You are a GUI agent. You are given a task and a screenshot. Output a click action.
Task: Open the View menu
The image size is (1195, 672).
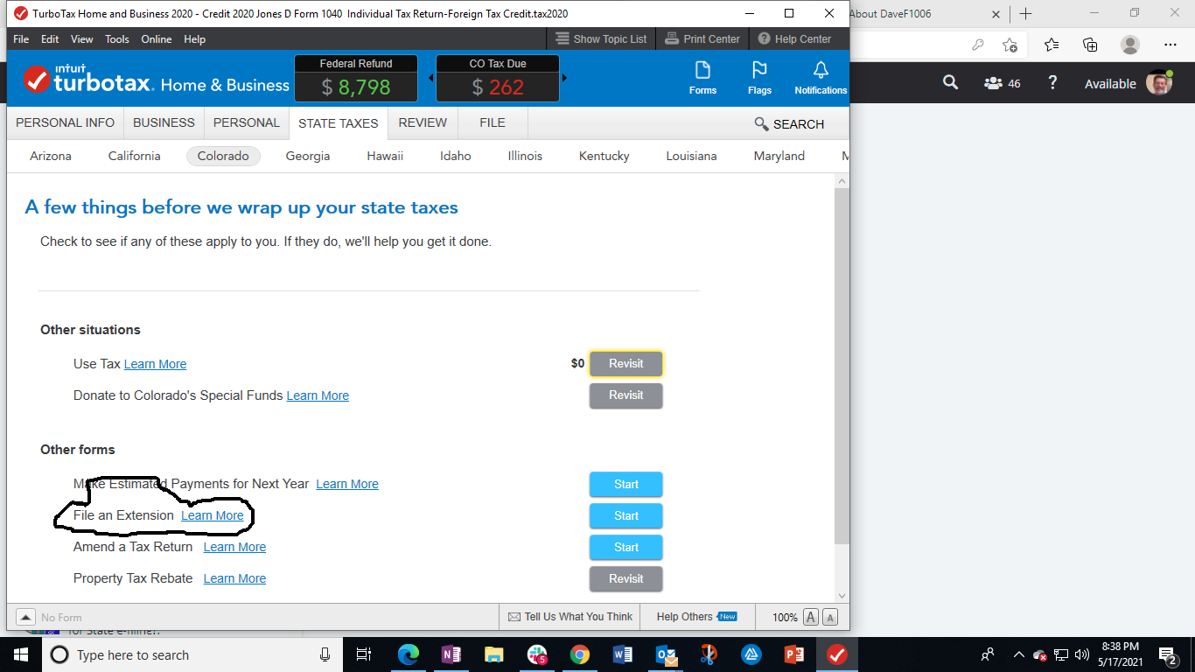[82, 39]
